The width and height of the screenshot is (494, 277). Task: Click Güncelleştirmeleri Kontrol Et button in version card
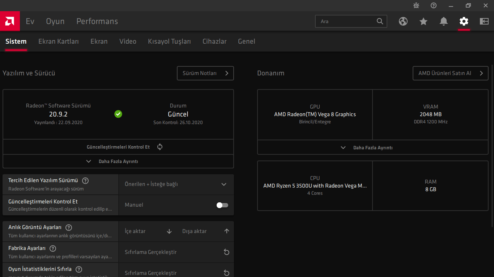(x=118, y=147)
